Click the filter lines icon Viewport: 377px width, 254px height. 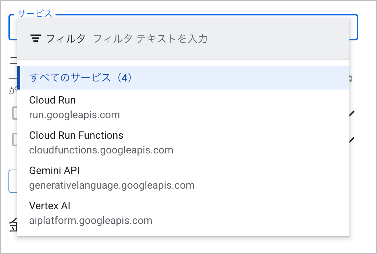coord(36,39)
